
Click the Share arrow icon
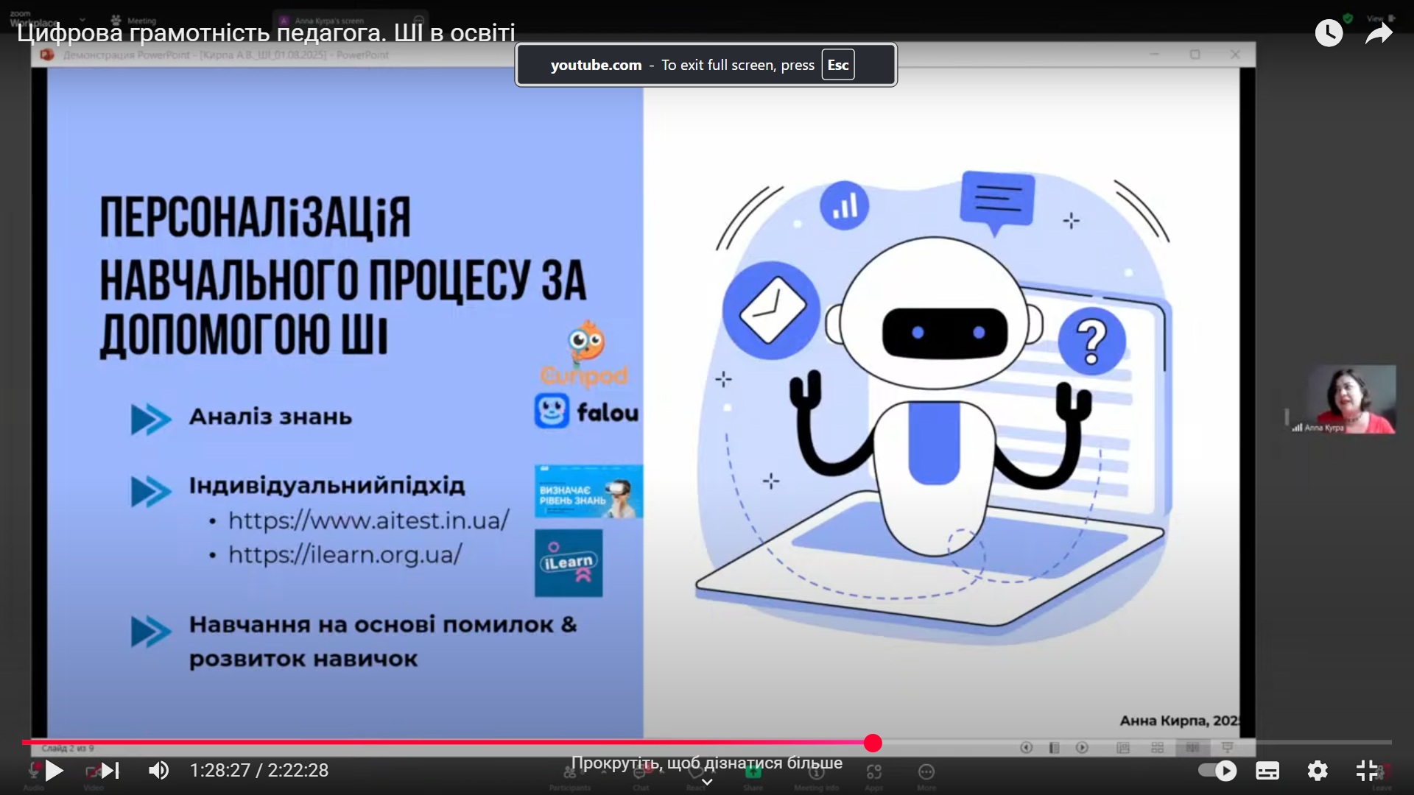1378,33
